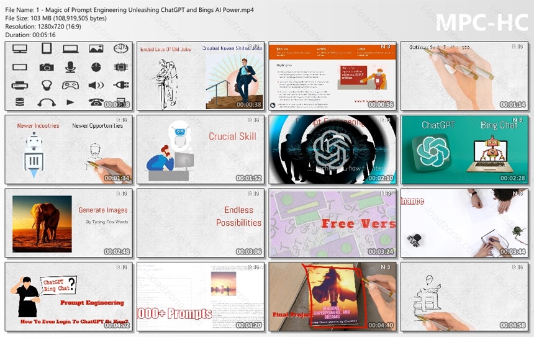The width and height of the screenshot is (534, 337).
Task: Click the 'By Typing Few Words' caption
Action: pos(107,222)
